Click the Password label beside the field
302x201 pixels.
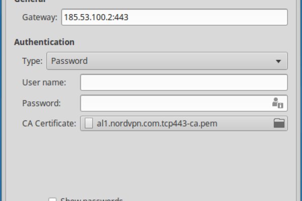(x=41, y=103)
